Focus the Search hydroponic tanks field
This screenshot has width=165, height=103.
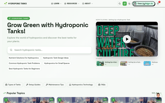pos(50,50)
